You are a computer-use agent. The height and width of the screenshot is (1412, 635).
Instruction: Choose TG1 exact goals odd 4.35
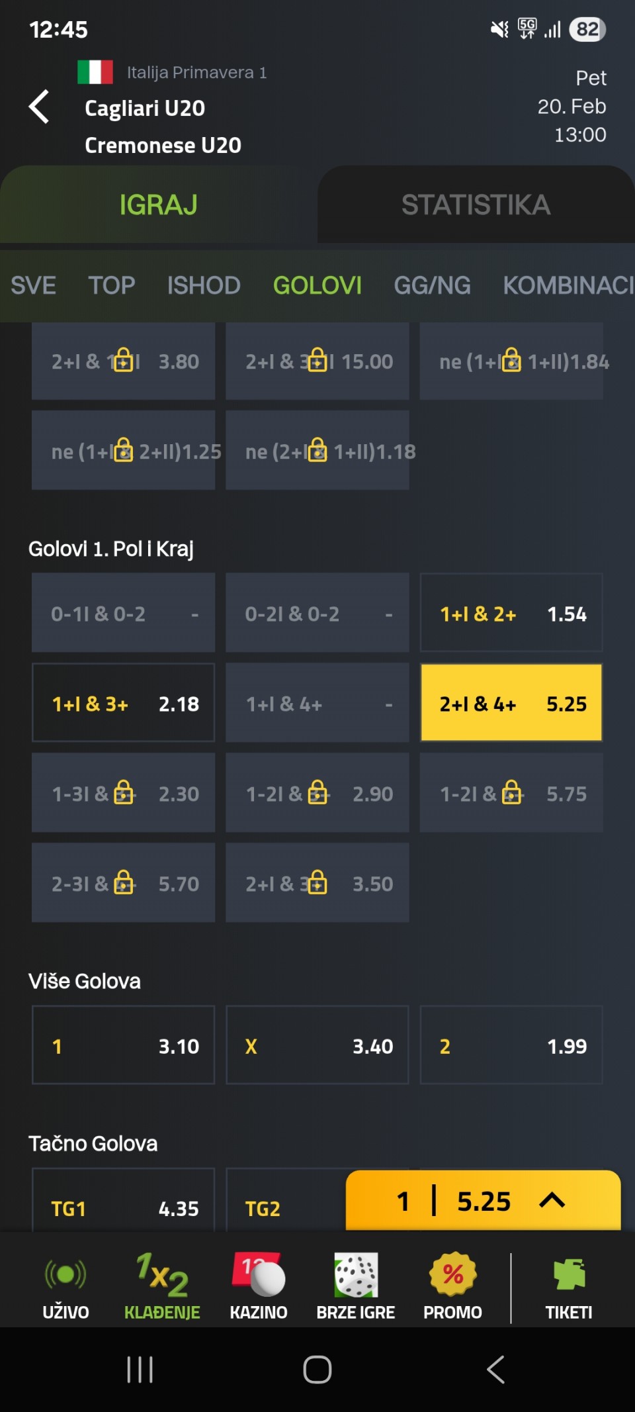coord(124,1207)
